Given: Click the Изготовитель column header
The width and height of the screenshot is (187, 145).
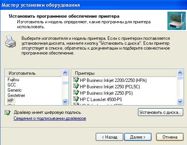Looking at the screenshot, I should 34,73.
